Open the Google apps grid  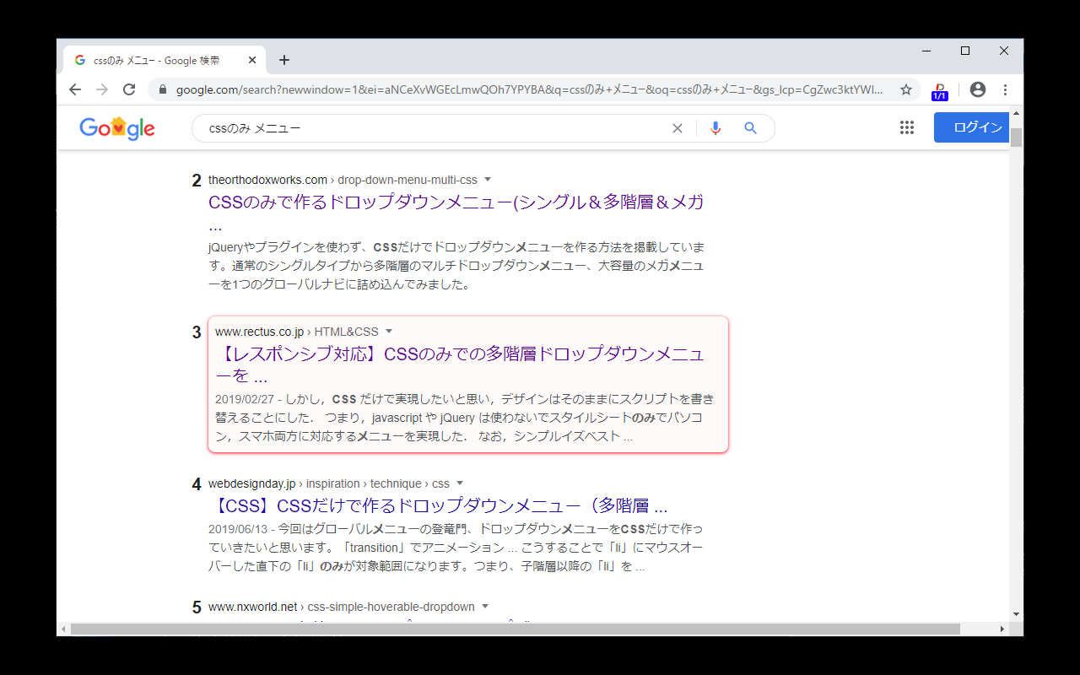(x=907, y=127)
